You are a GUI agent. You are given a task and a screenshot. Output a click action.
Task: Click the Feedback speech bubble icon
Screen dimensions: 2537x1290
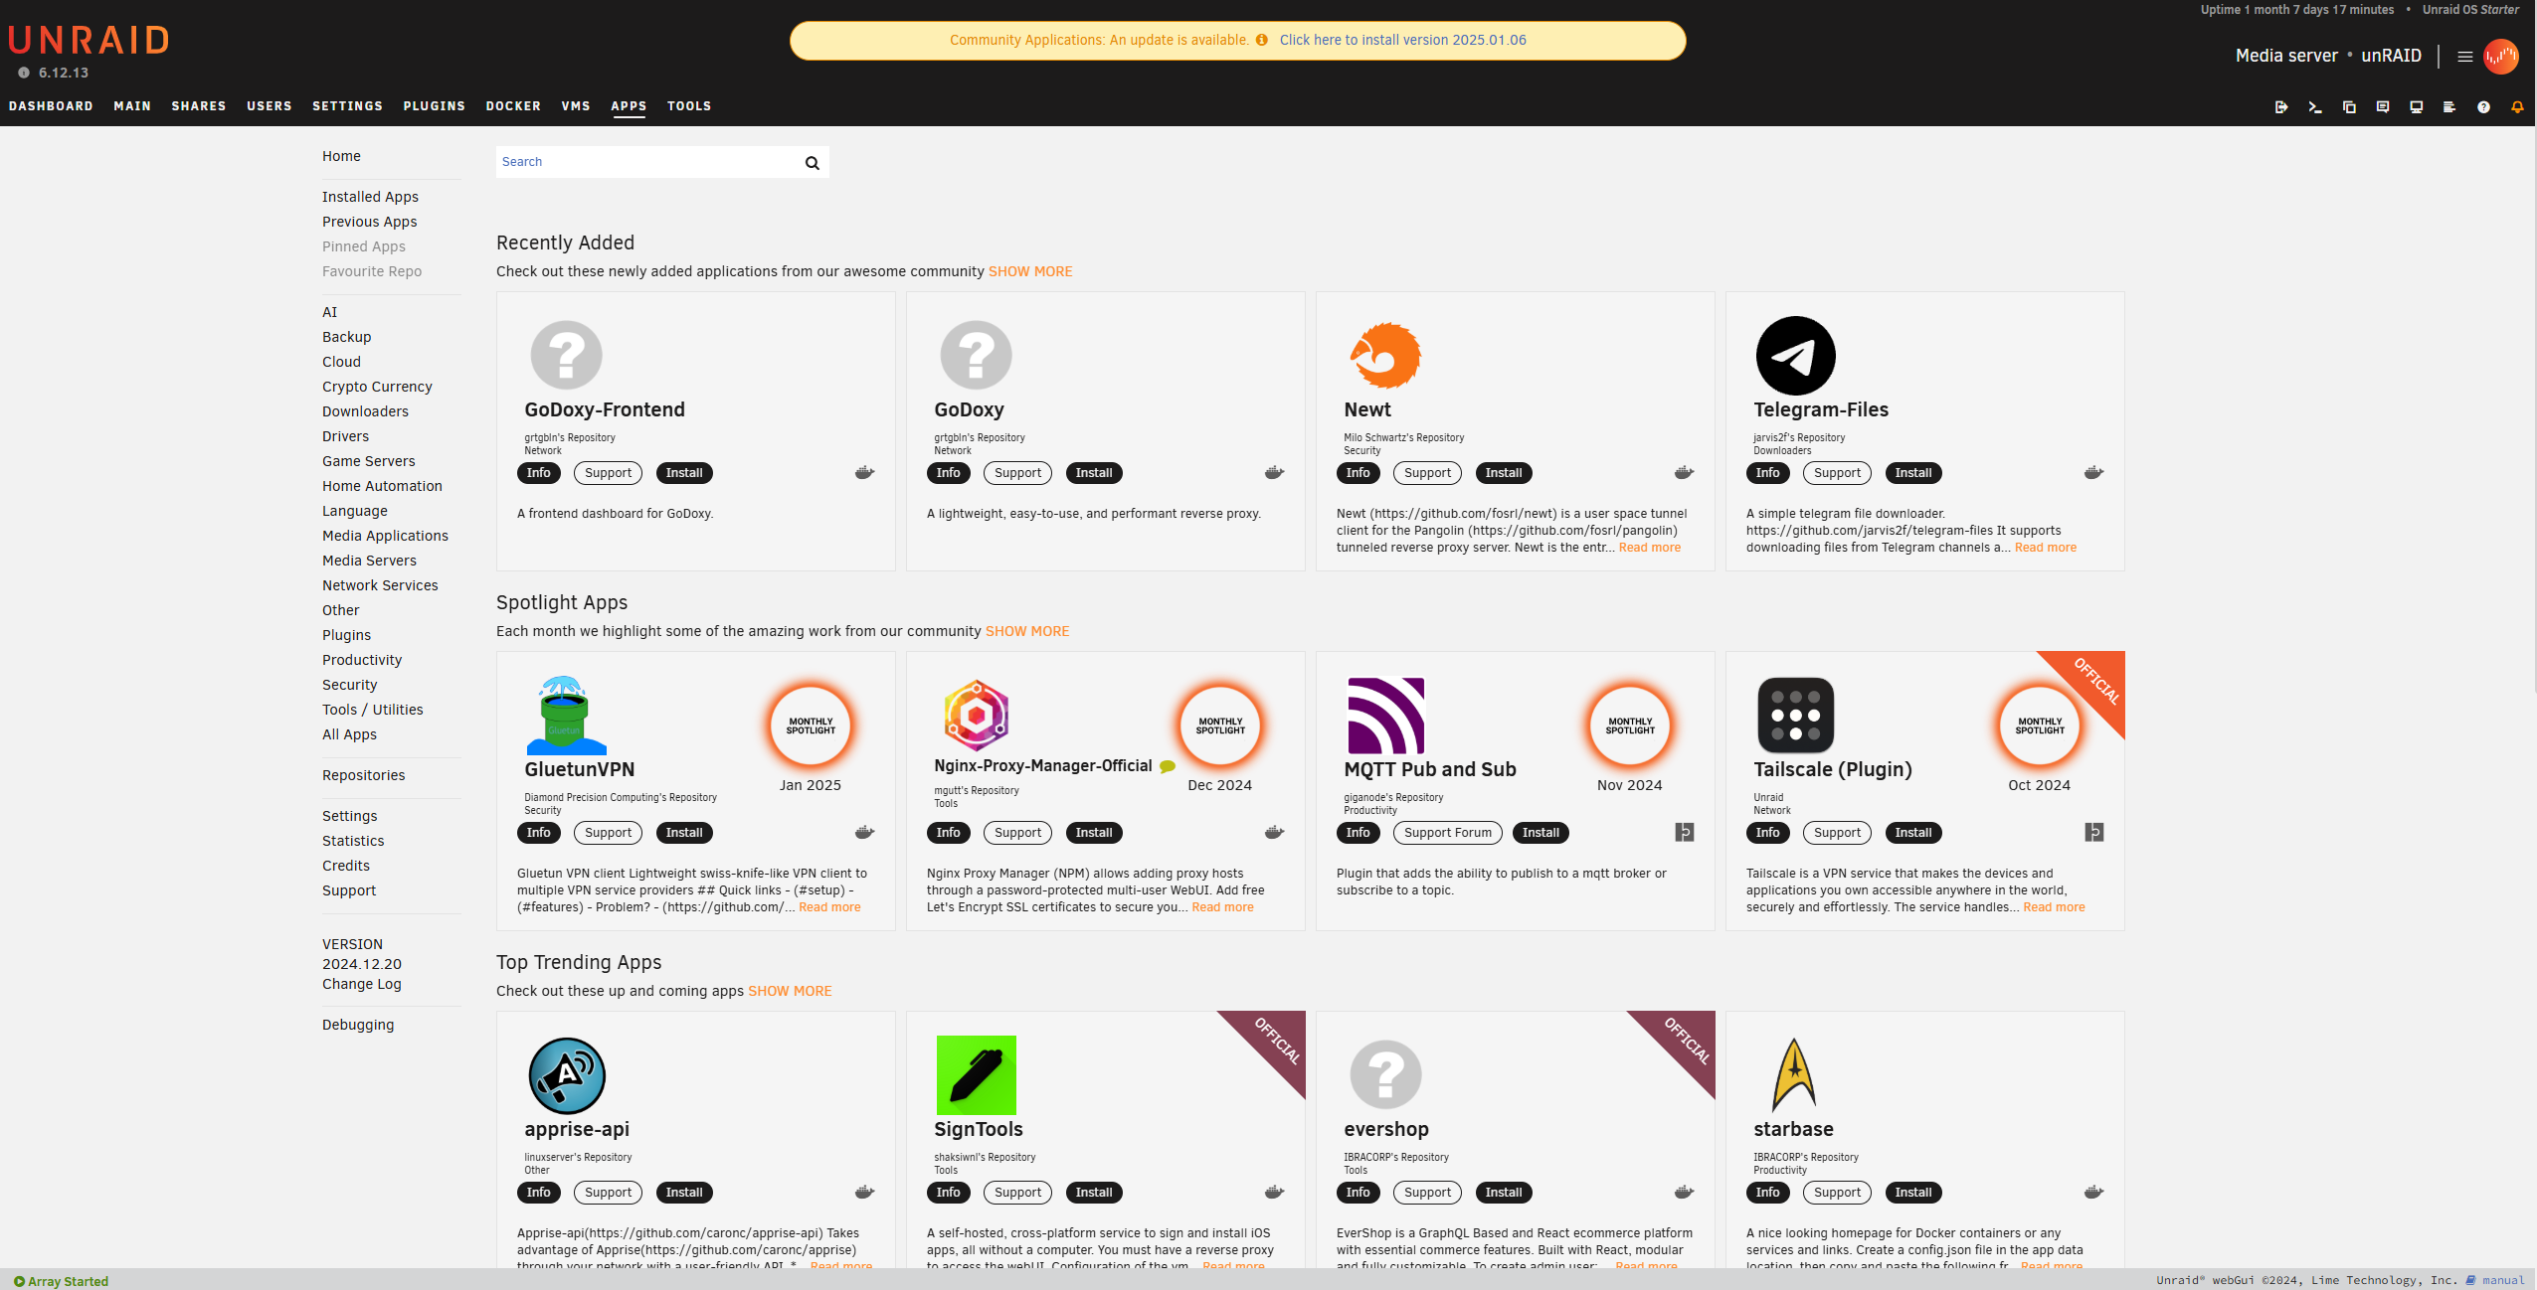[x=2383, y=106]
